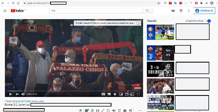Click the Oturum Aç sign-in button

click(x=204, y=11)
